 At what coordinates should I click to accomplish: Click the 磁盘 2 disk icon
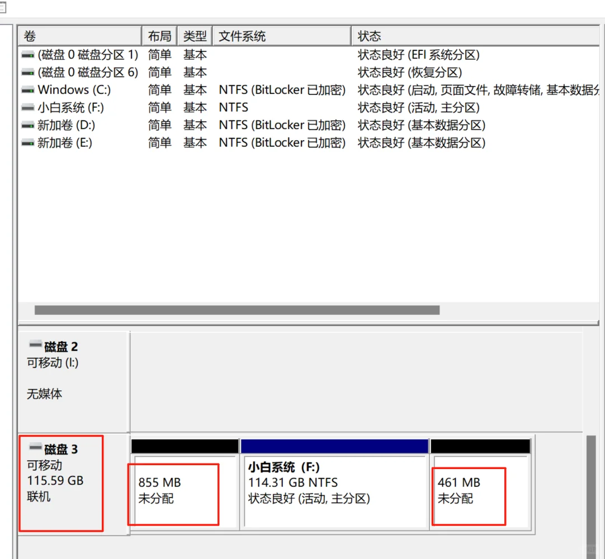click(x=35, y=345)
